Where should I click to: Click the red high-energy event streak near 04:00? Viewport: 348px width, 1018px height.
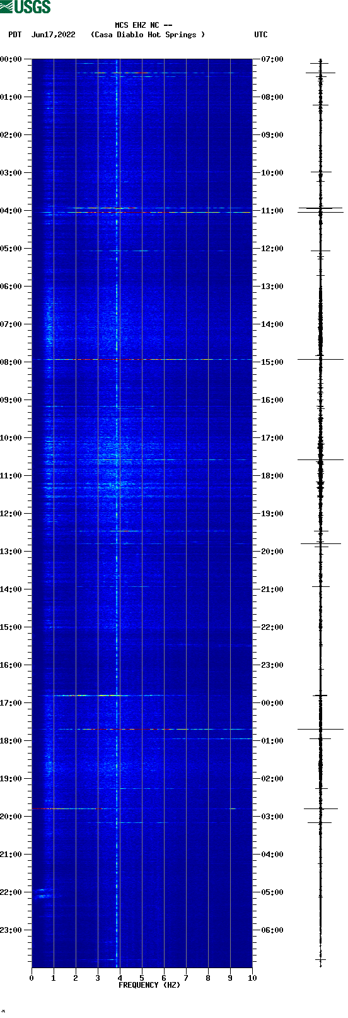[145, 213]
